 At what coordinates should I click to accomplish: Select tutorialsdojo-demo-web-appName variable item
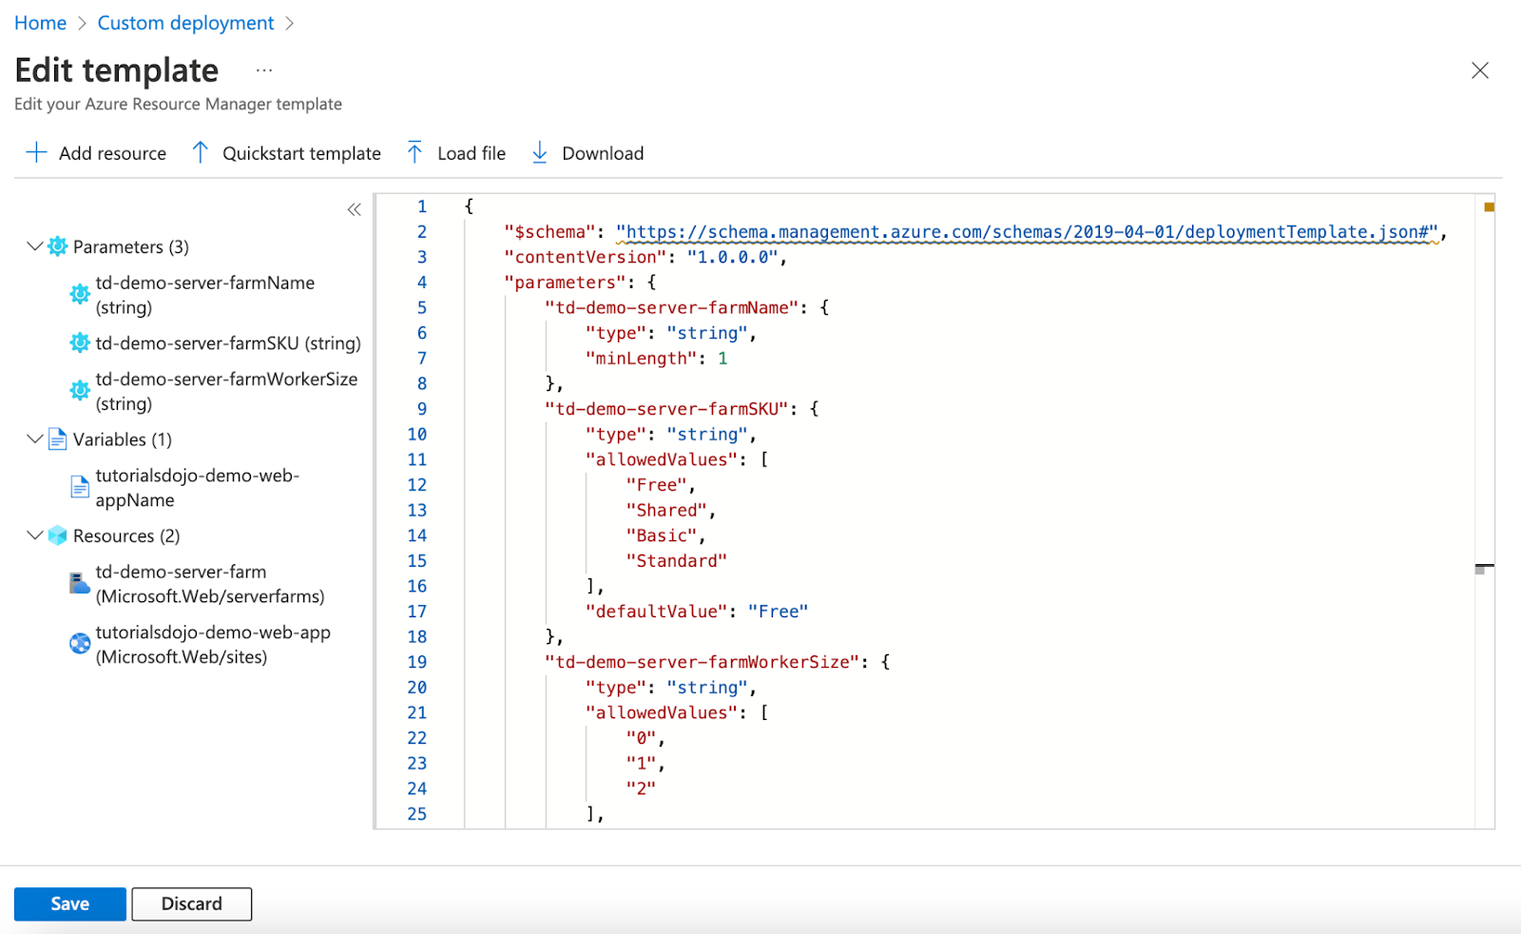(x=197, y=488)
